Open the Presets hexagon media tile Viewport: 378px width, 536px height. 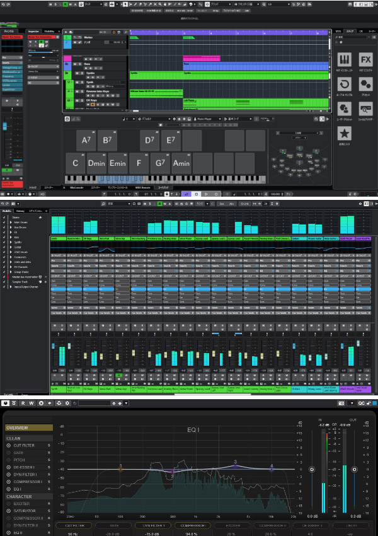pyautogui.click(x=365, y=84)
